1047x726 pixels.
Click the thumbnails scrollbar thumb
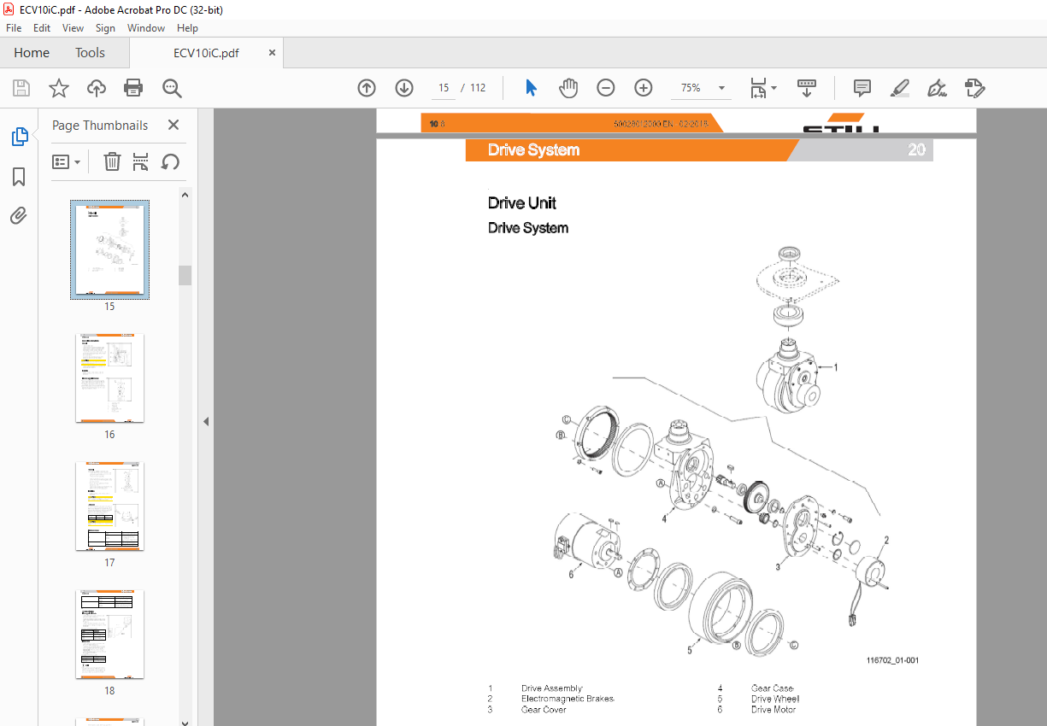tap(185, 275)
